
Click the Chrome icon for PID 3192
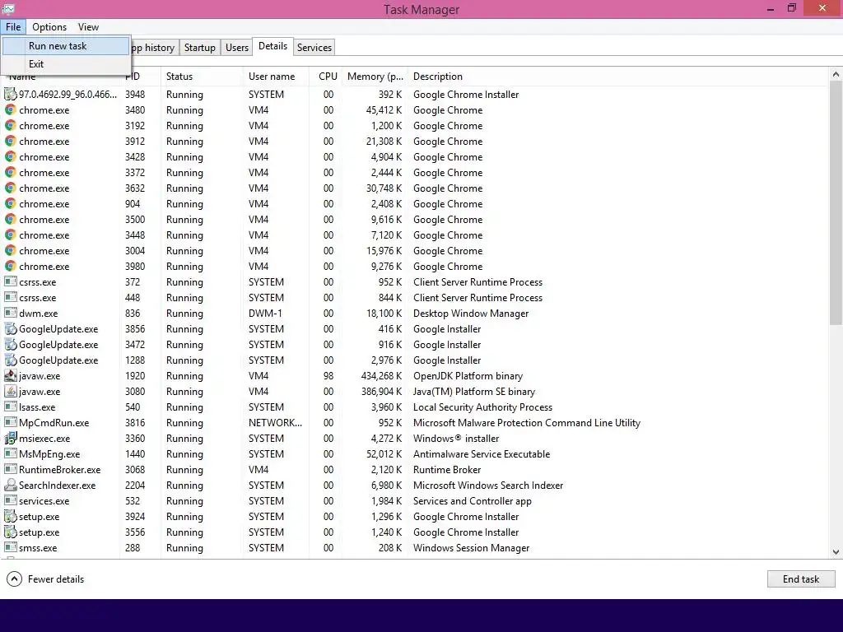tap(10, 125)
